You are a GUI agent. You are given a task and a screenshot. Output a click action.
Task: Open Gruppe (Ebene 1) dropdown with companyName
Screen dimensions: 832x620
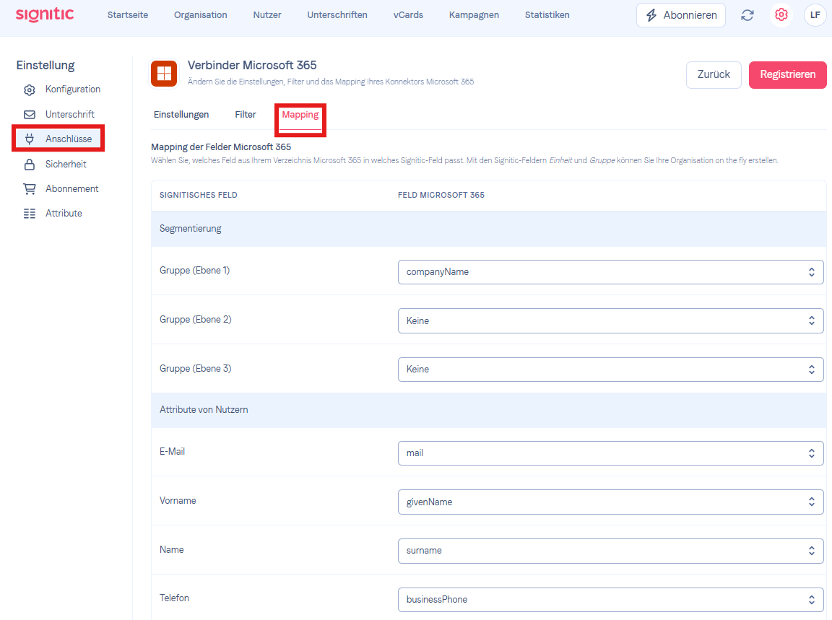pos(610,272)
